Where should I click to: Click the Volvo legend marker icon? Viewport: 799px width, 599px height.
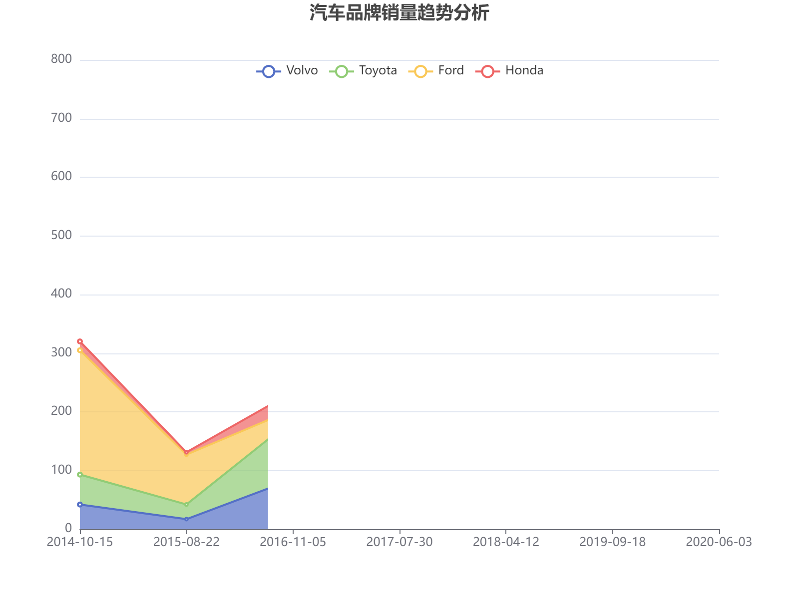tap(268, 70)
